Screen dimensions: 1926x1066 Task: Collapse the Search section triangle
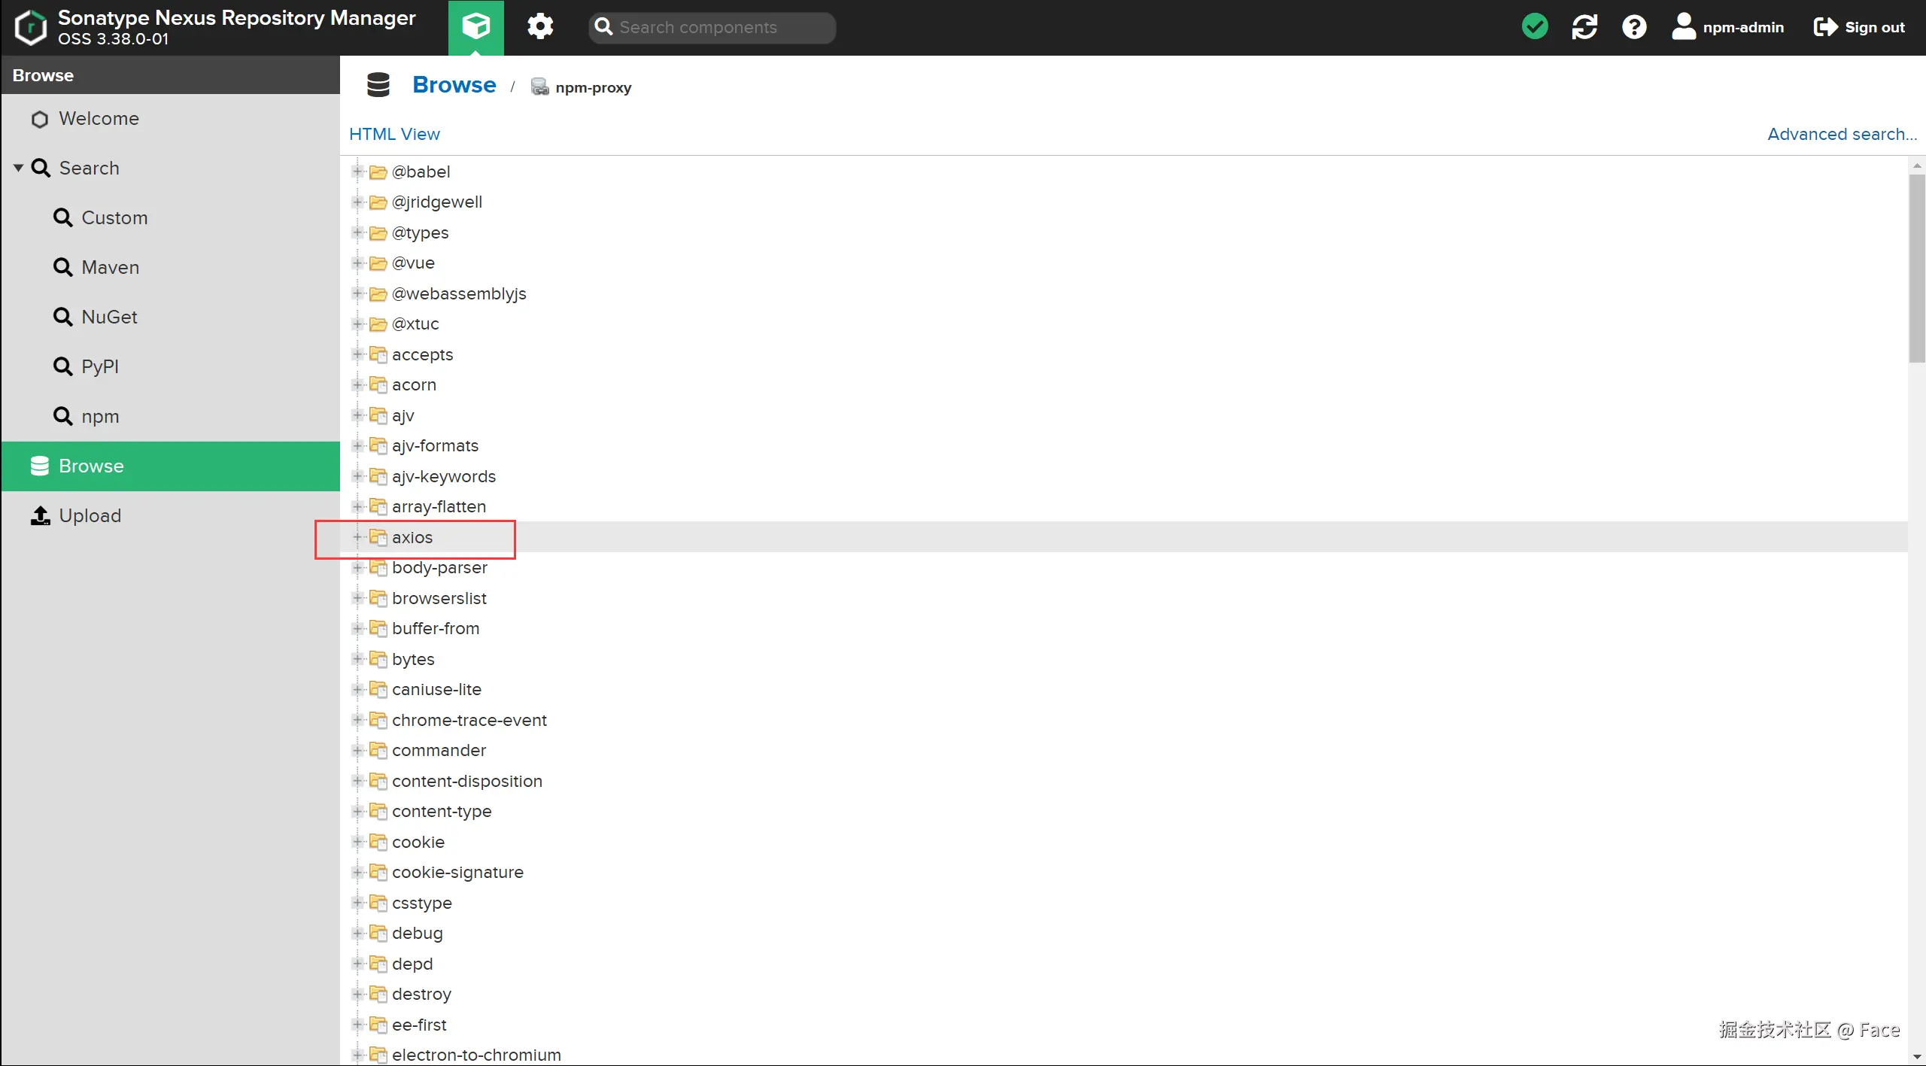click(x=18, y=168)
